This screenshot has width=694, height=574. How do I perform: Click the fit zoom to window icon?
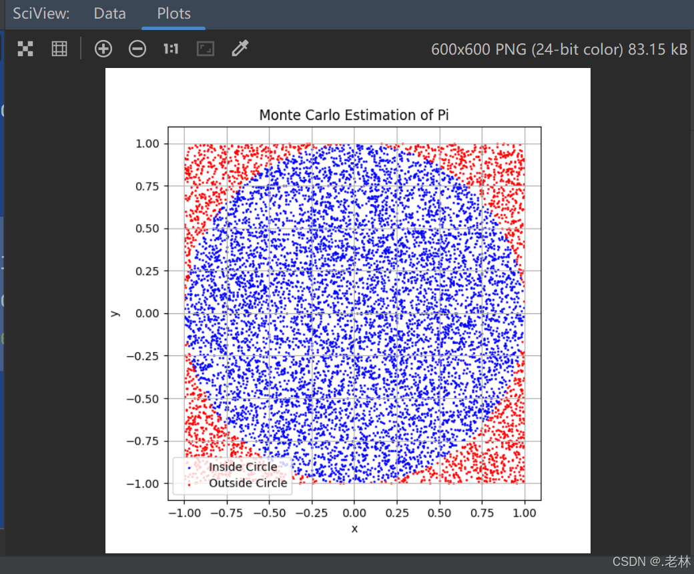(x=206, y=49)
